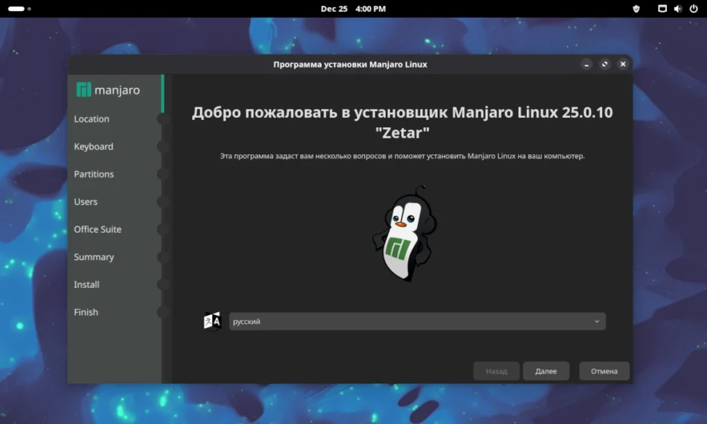Open the clock and calendar in top bar
Viewport: 707px width, 424px height.
tap(353, 8)
